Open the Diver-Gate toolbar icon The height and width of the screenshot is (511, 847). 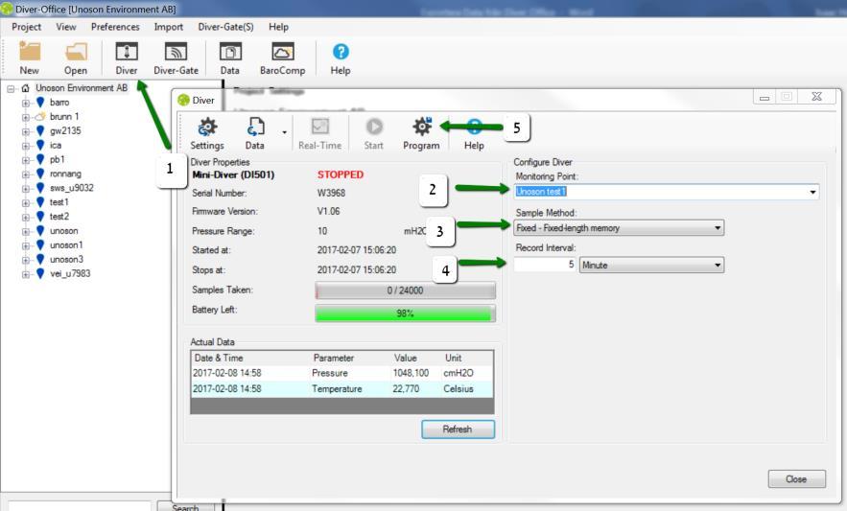(176, 52)
